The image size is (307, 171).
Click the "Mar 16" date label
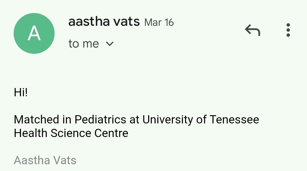coord(159,22)
